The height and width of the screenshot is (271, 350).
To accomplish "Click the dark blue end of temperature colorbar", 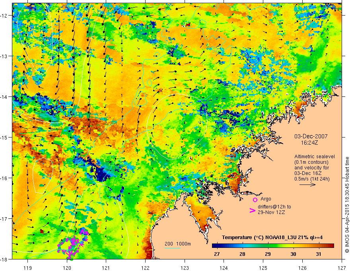I will coord(216,246).
